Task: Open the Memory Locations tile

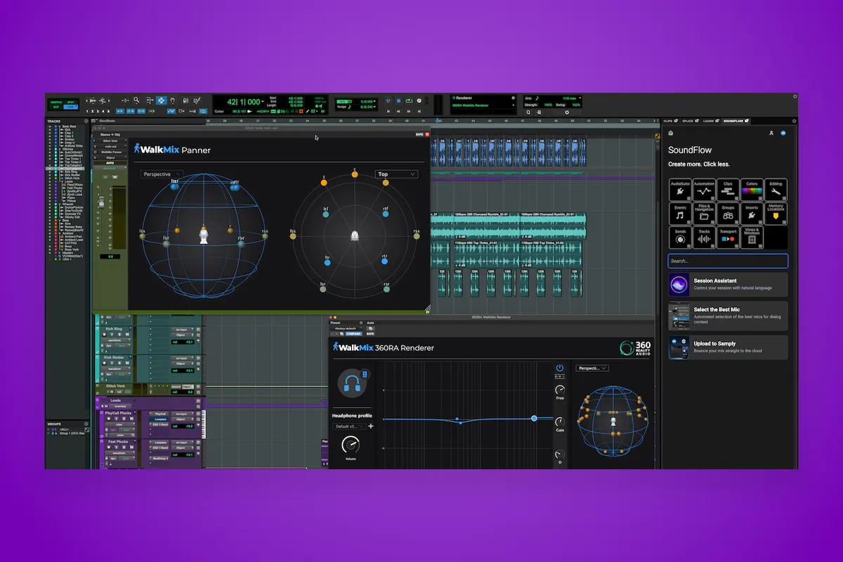Action: coord(776,214)
